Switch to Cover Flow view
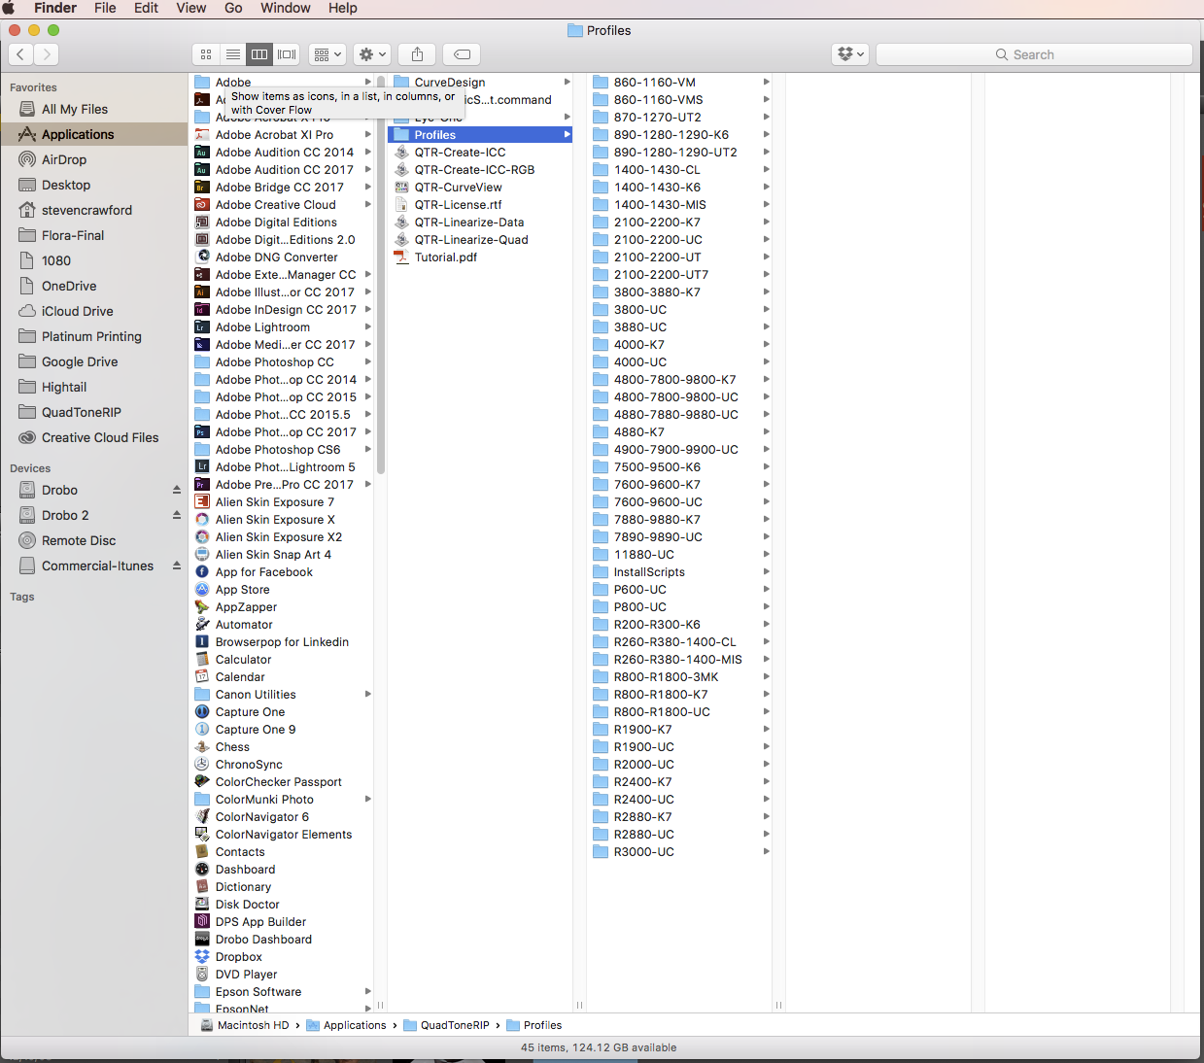The width and height of the screenshot is (1204, 1063). (x=287, y=54)
